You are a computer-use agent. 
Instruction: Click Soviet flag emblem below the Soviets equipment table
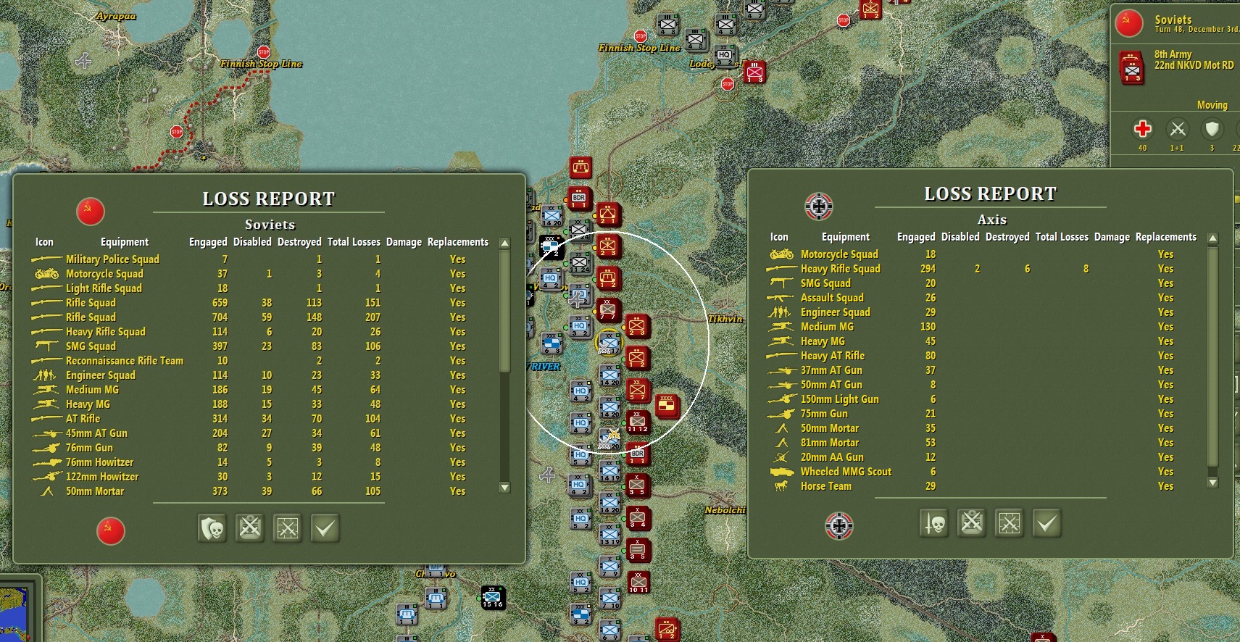coord(111,531)
